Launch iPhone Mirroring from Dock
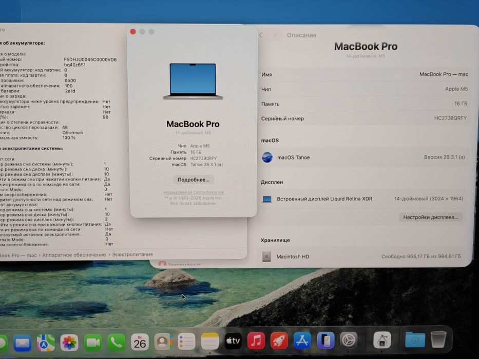 [x=325, y=340]
